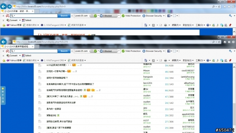Image resolution: width=236 pixels, height=133 pixels.
Task: Open the 工具(O) menu in the rear window
Action: [200, 25]
